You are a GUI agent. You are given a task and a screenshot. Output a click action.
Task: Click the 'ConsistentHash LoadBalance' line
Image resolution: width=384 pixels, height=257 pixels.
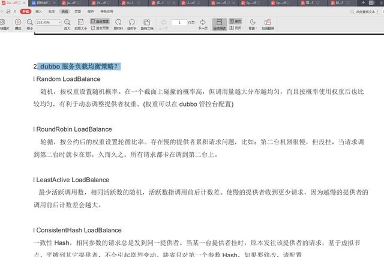pos(77,231)
